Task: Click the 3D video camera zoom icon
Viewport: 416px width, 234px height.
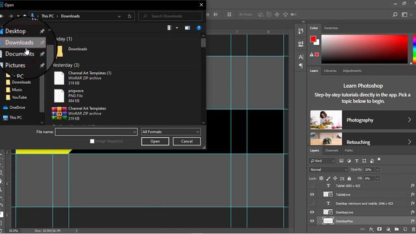Action: click(x=293, y=14)
